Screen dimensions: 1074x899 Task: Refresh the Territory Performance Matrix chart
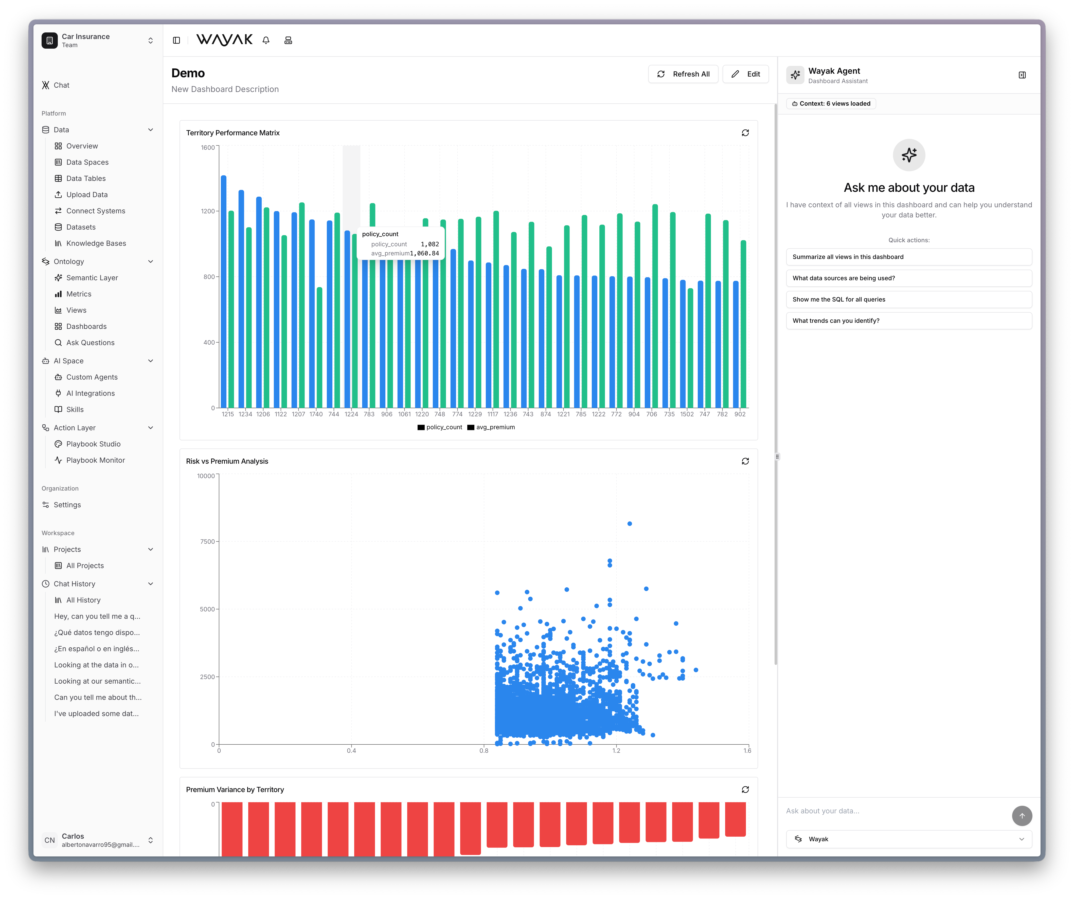coord(745,133)
